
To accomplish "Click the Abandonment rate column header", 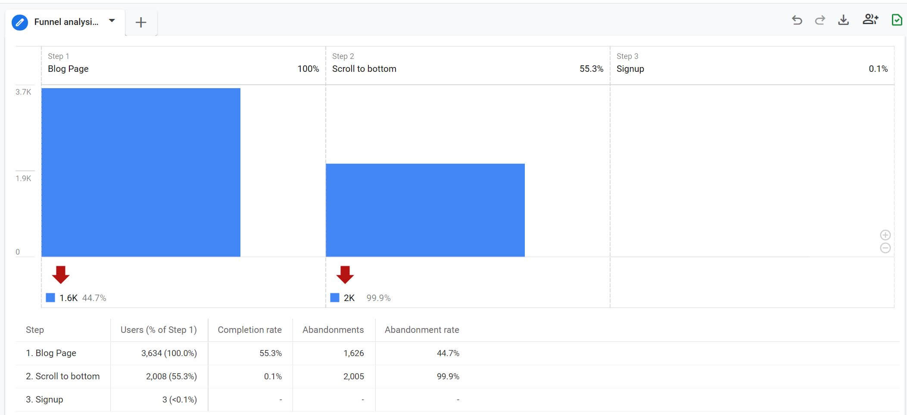I will [x=422, y=330].
